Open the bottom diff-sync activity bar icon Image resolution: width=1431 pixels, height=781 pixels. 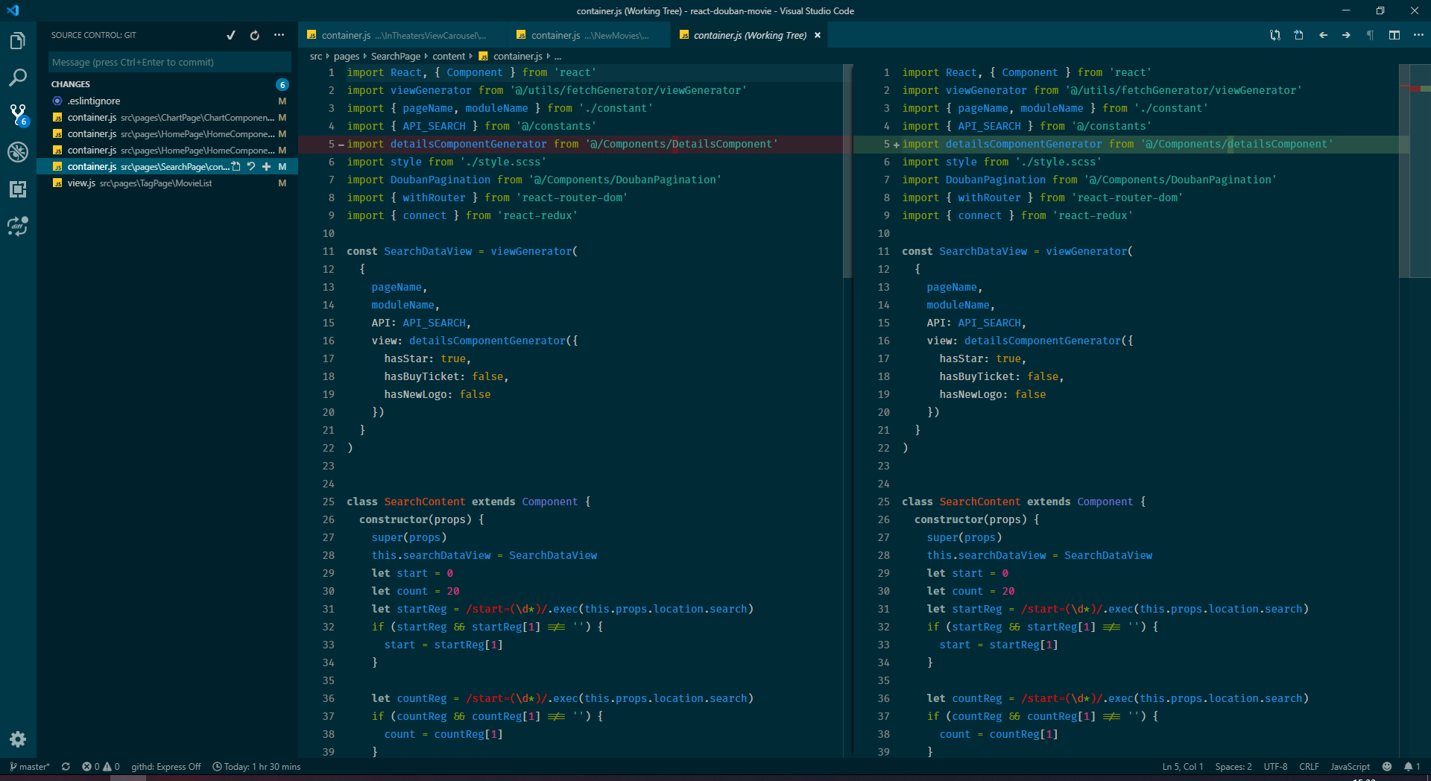tap(18, 226)
